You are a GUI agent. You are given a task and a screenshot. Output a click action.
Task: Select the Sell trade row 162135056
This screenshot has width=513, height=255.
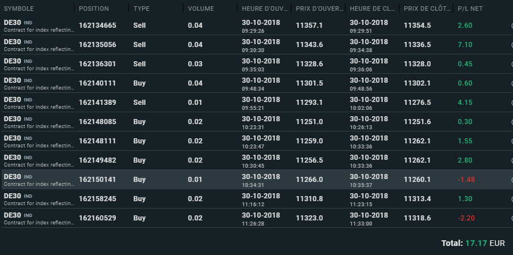(x=98, y=45)
